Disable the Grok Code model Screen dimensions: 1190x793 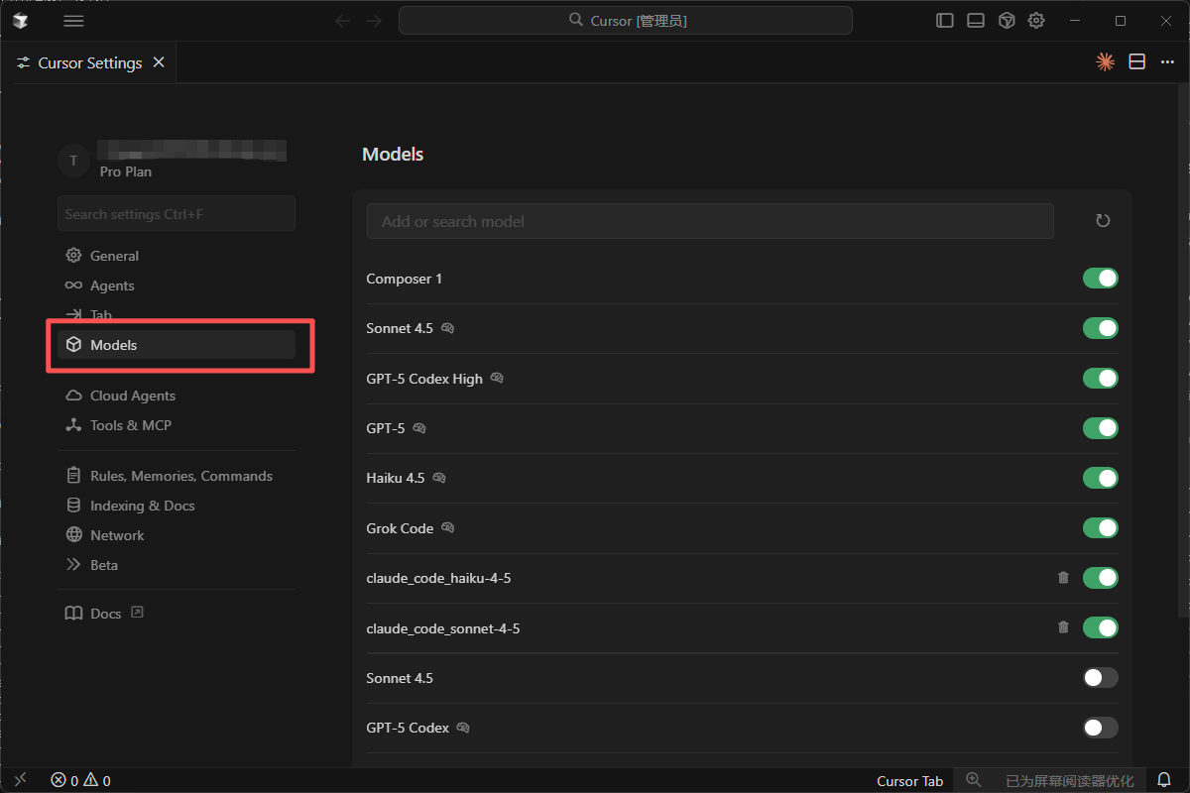(x=1101, y=528)
